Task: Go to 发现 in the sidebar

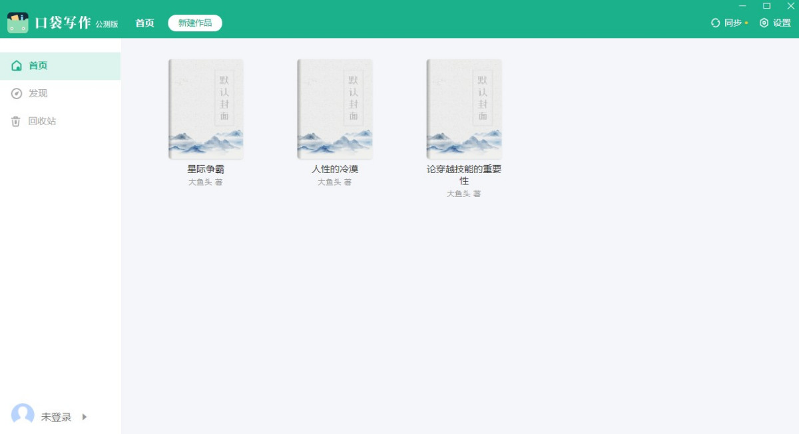Action: (x=60, y=94)
